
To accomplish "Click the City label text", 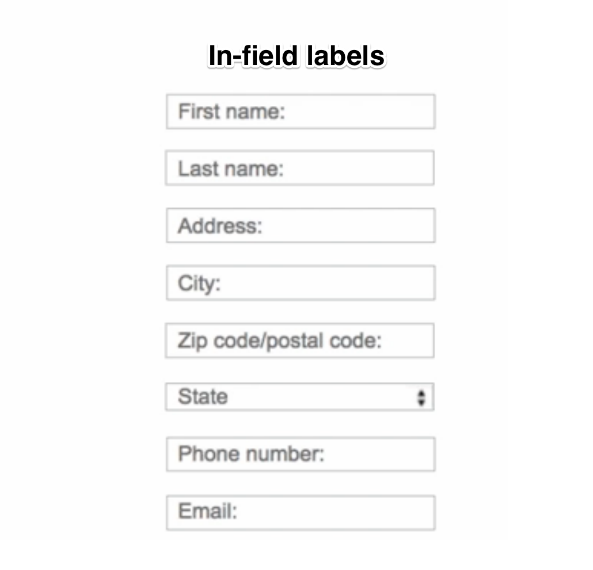I will (197, 282).
